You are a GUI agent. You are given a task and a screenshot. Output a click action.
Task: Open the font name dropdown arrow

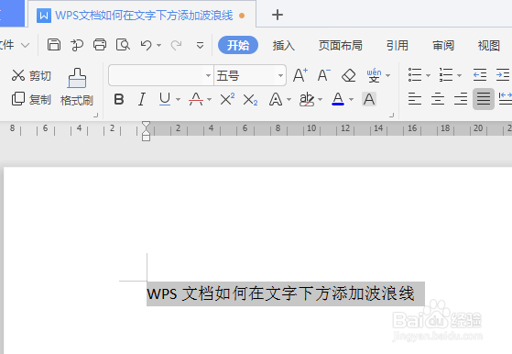point(208,75)
